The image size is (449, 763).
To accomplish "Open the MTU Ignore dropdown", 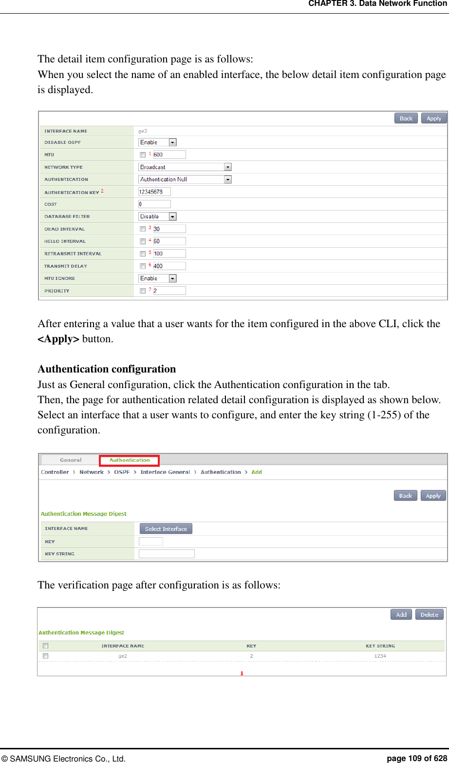I will (158, 278).
